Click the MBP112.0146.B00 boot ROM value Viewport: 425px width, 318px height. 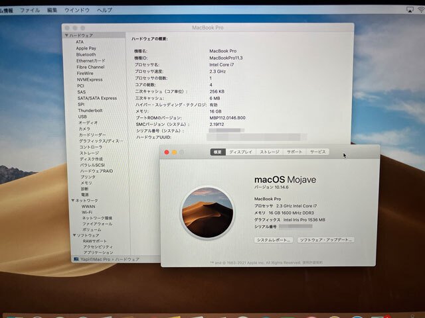[227, 118]
